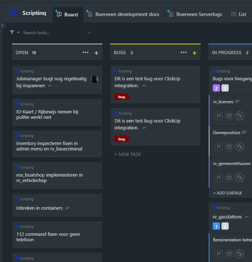This screenshot has height=262, width=252.
Task: Click the Search tasks input field
Action: coord(51,33)
